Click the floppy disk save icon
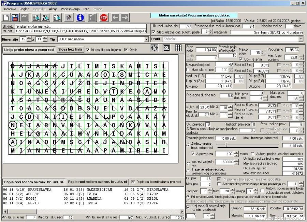The height and width of the screenshot is (222, 307). [x=15, y=17]
